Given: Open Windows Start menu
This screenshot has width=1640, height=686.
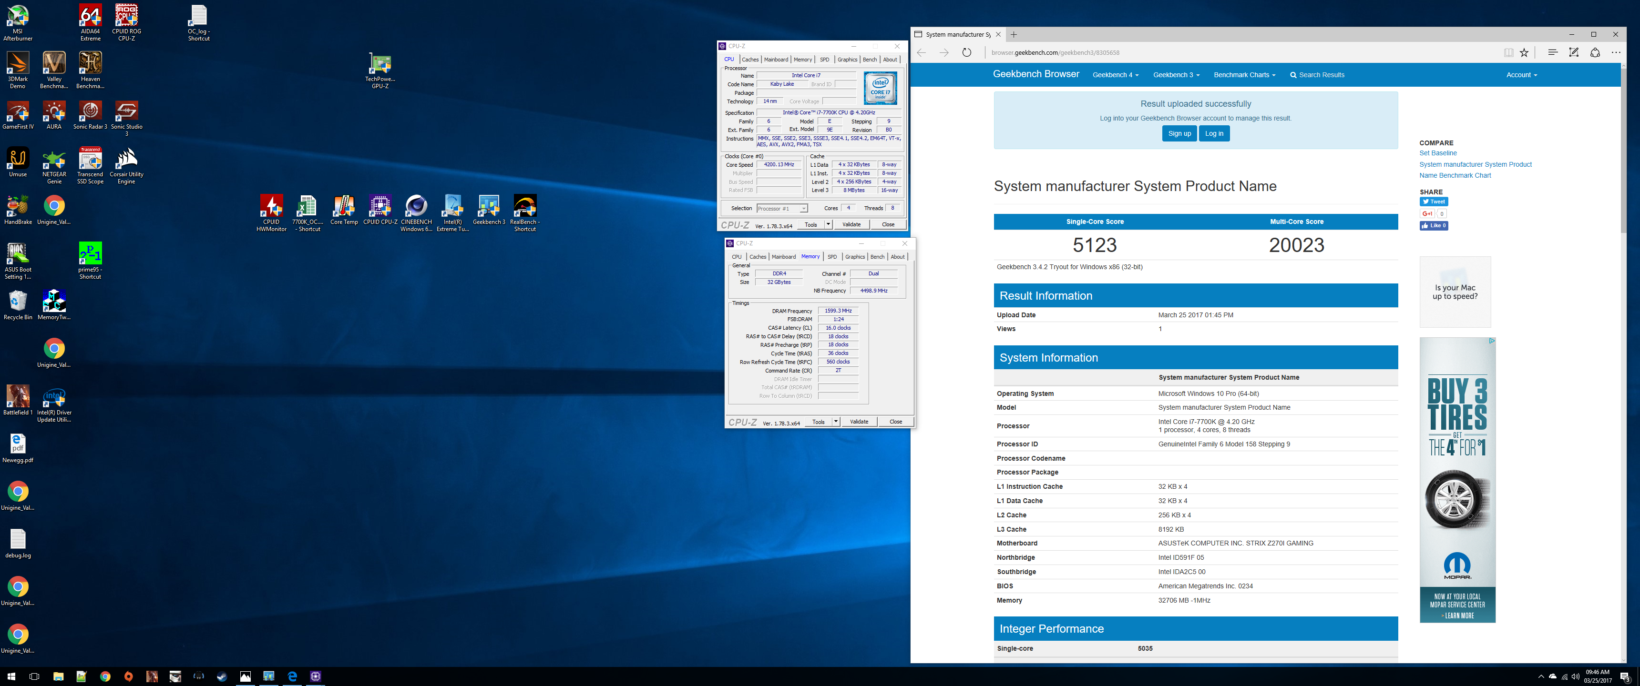Looking at the screenshot, I should (11, 676).
